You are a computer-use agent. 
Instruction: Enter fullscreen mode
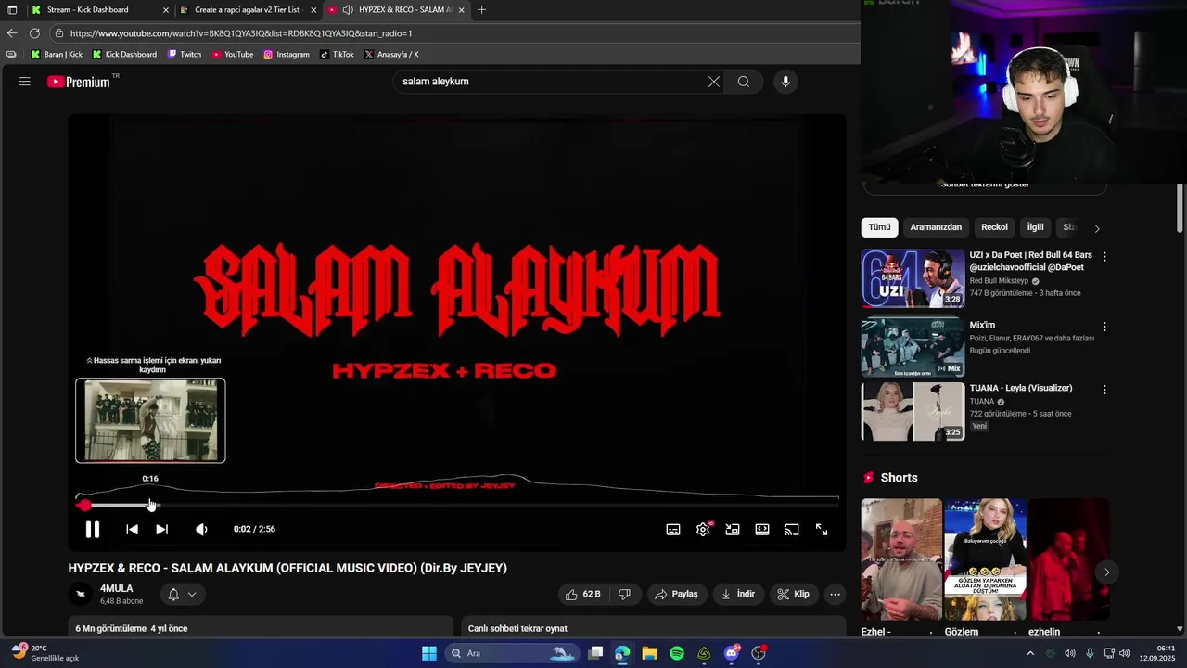(x=822, y=530)
